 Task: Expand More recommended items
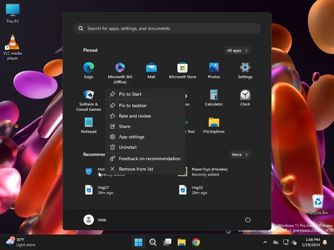click(x=240, y=155)
